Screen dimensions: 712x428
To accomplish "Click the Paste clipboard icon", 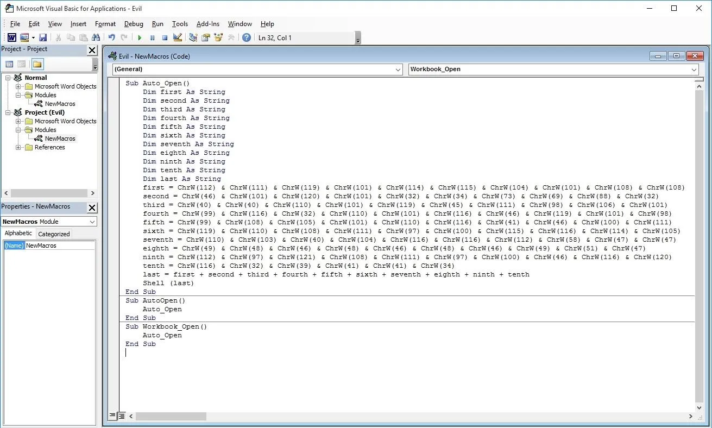I will pyautogui.click(x=83, y=37).
